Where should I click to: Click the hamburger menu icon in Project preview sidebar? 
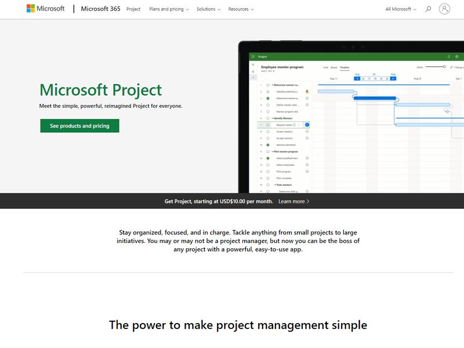pyautogui.click(x=253, y=64)
